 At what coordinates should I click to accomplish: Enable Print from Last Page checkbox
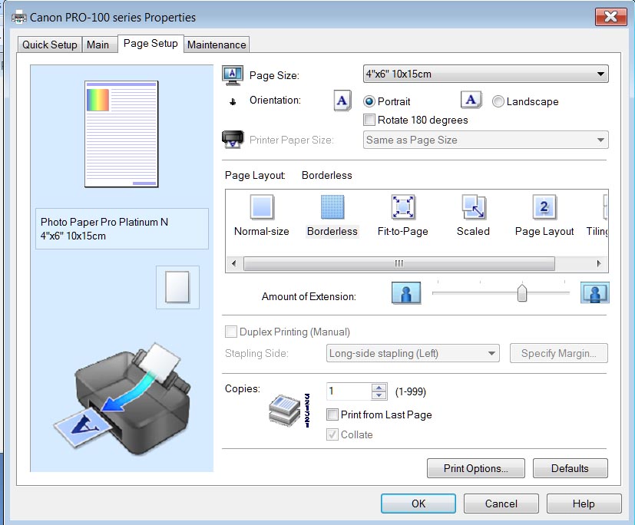tap(332, 414)
